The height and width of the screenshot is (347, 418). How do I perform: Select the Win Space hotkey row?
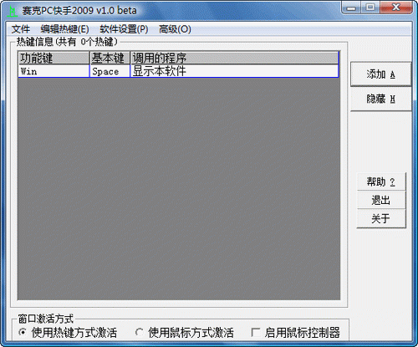(178, 71)
